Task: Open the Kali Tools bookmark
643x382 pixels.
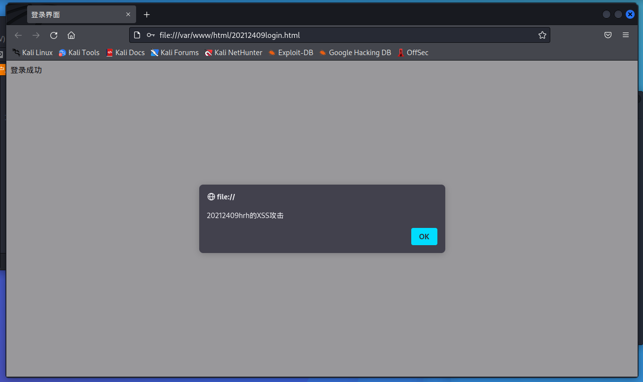Action: (x=79, y=53)
